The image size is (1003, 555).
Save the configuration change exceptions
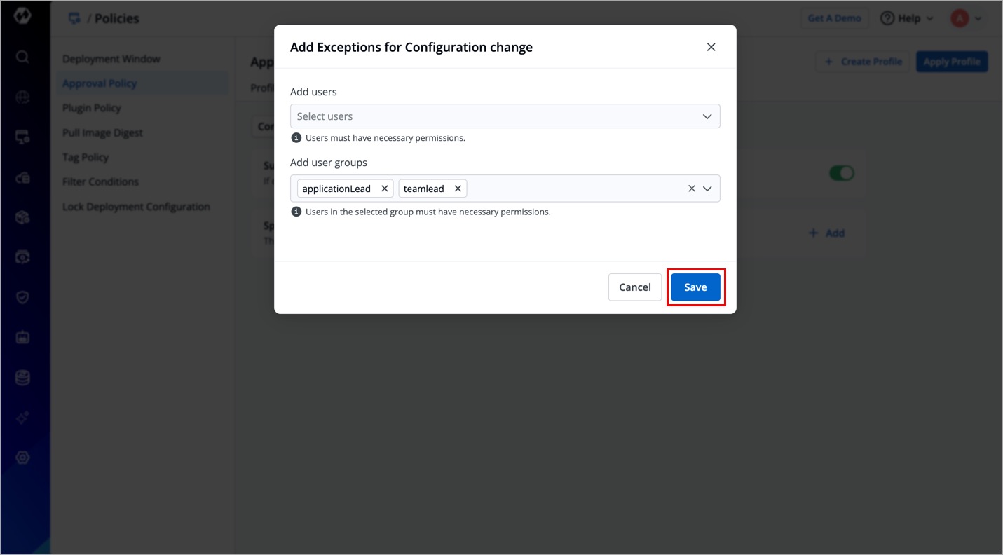point(695,287)
